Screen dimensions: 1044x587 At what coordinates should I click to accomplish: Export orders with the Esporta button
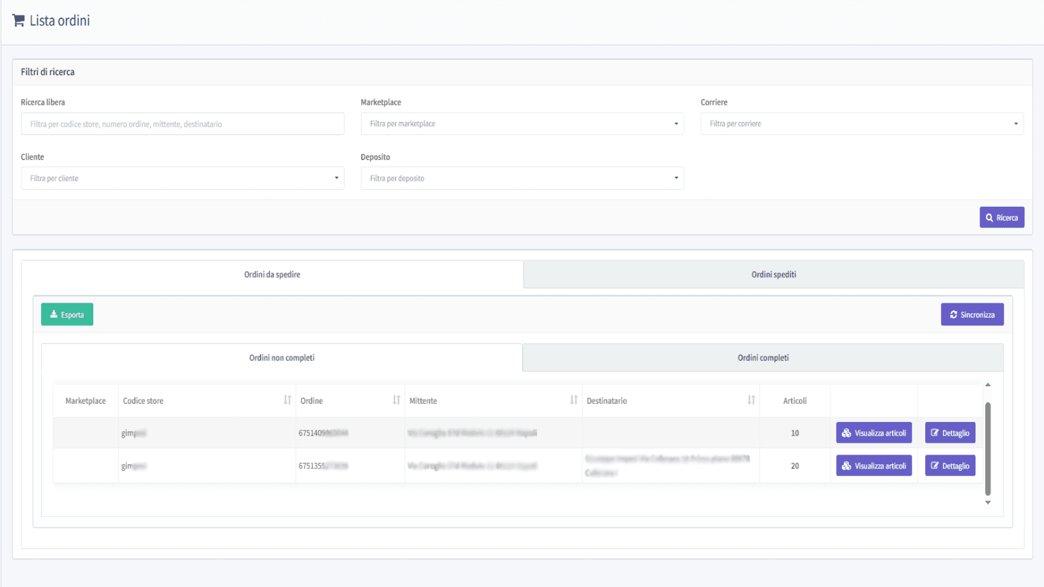tap(67, 314)
